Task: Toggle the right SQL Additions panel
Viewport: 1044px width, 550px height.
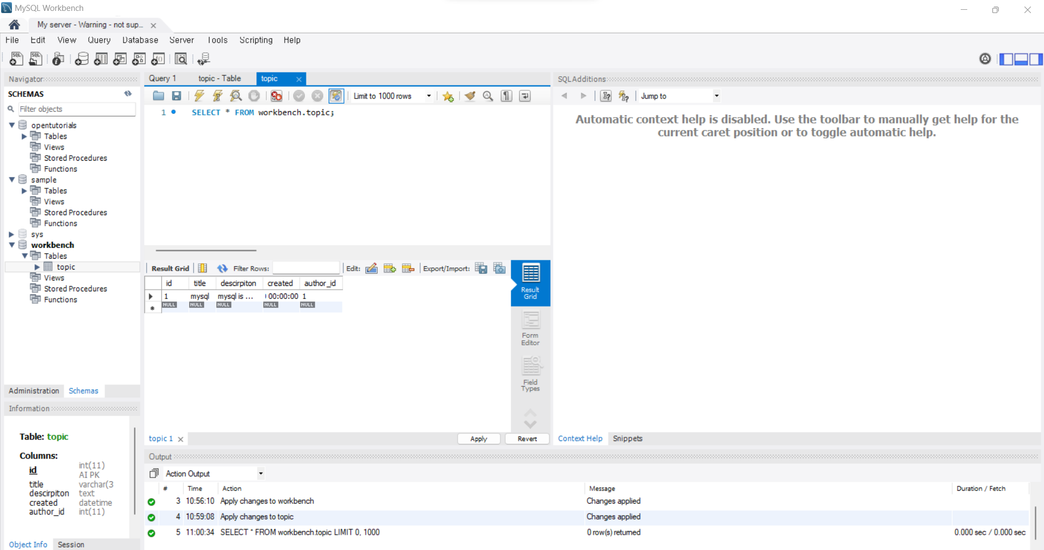Action: [x=1036, y=59]
